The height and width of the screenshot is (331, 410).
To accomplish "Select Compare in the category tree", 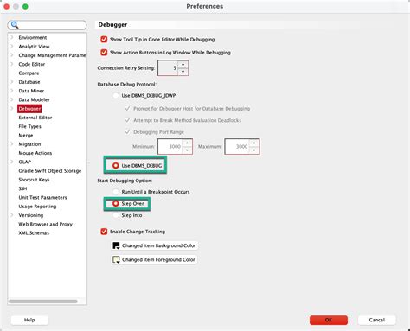I will pos(29,73).
